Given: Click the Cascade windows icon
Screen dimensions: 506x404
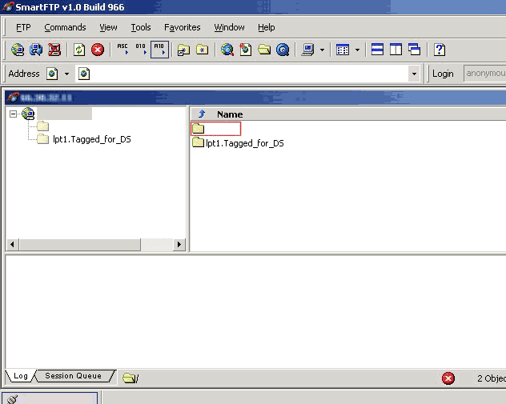Looking at the screenshot, I should coord(414,50).
